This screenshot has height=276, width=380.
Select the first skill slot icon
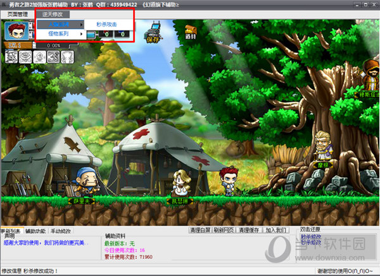11,57
